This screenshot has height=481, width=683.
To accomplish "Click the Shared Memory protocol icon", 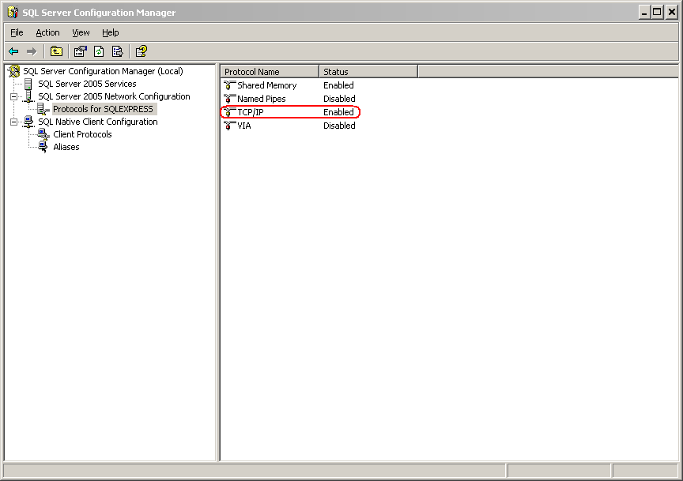I will click(x=229, y=85).
